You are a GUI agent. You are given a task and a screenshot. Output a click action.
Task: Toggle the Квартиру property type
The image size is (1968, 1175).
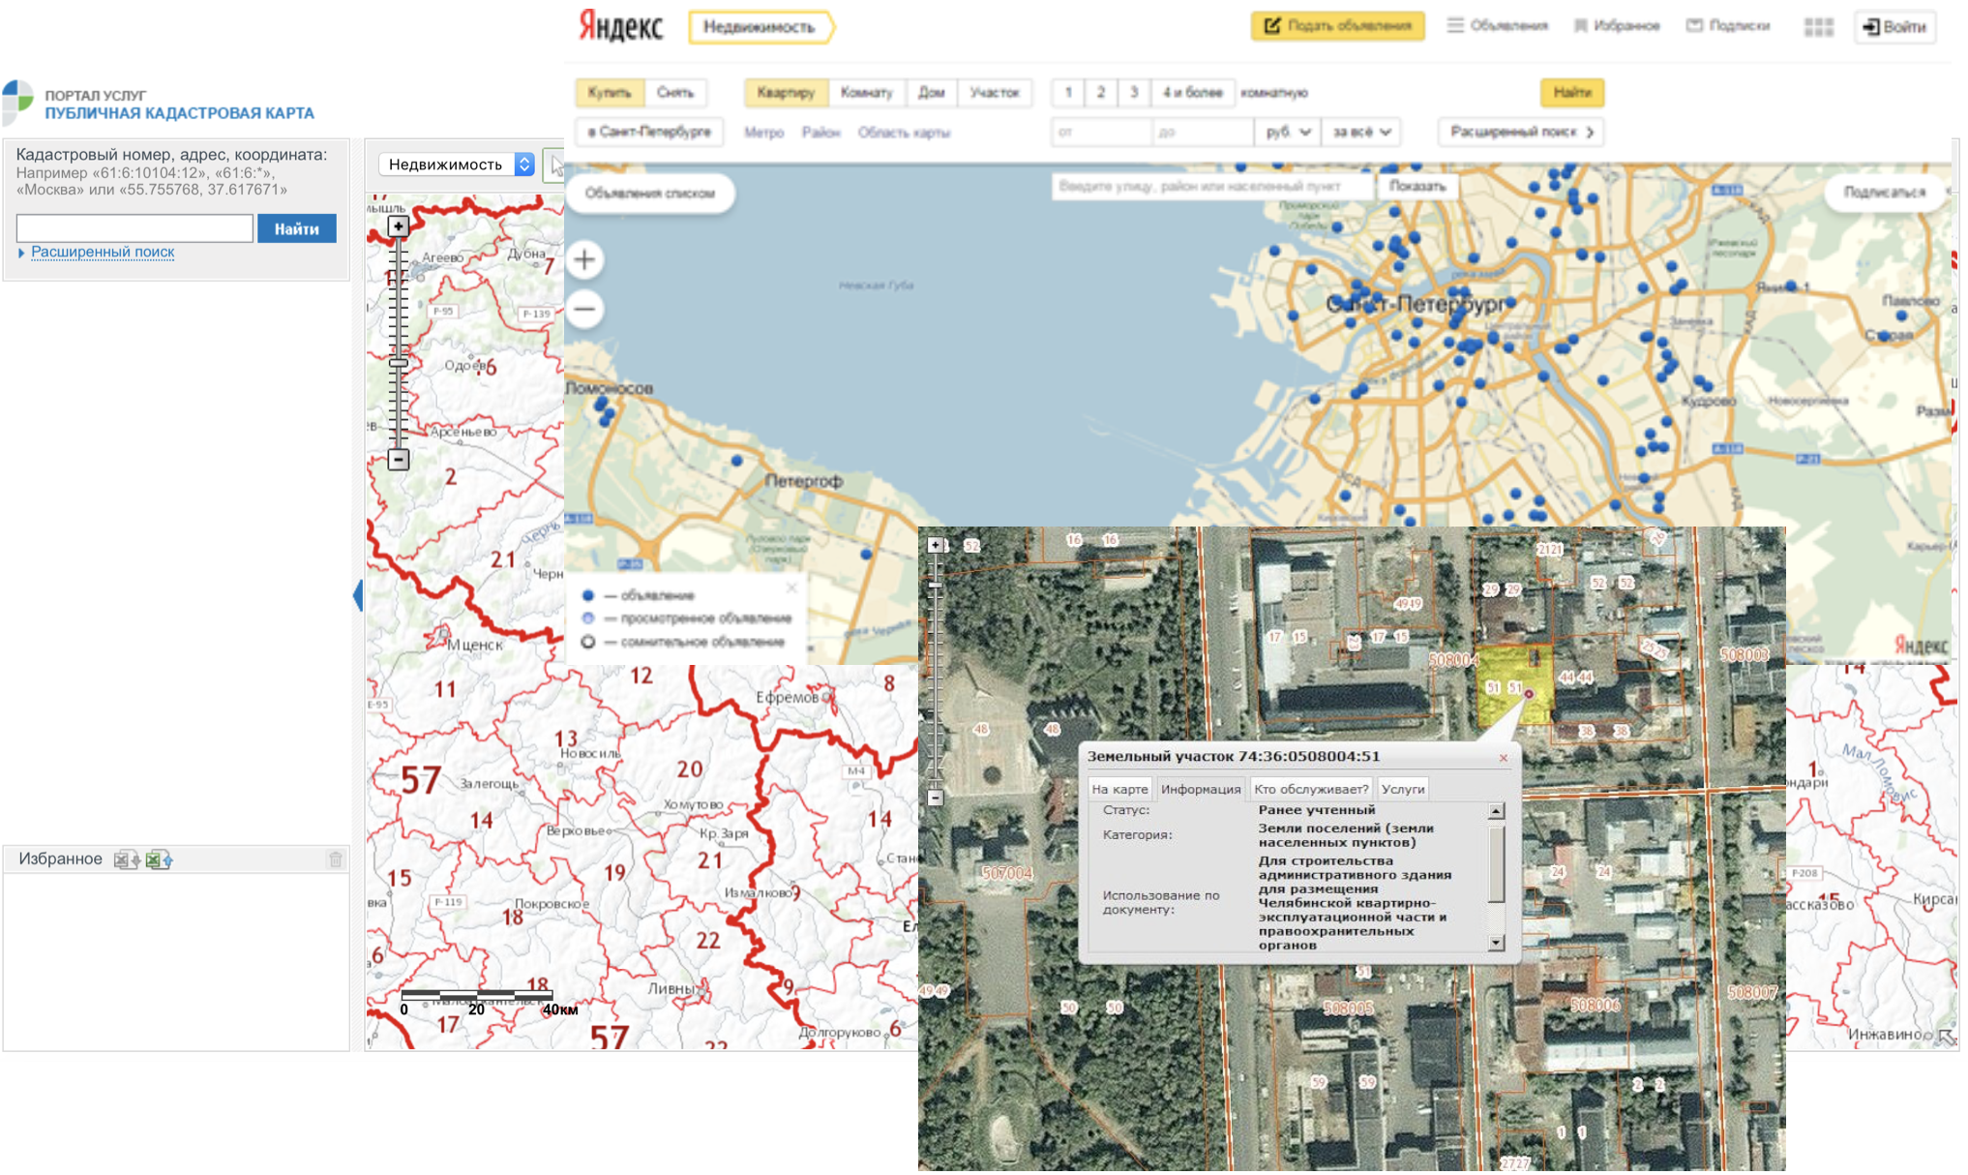786,93
